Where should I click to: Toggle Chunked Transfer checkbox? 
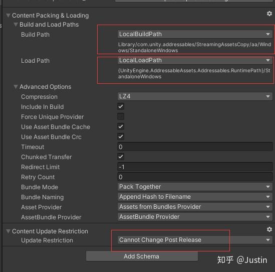coord(121,157)
